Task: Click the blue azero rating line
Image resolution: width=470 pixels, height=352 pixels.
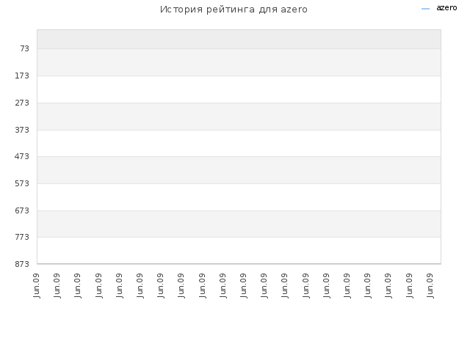Action: [239, 264]
